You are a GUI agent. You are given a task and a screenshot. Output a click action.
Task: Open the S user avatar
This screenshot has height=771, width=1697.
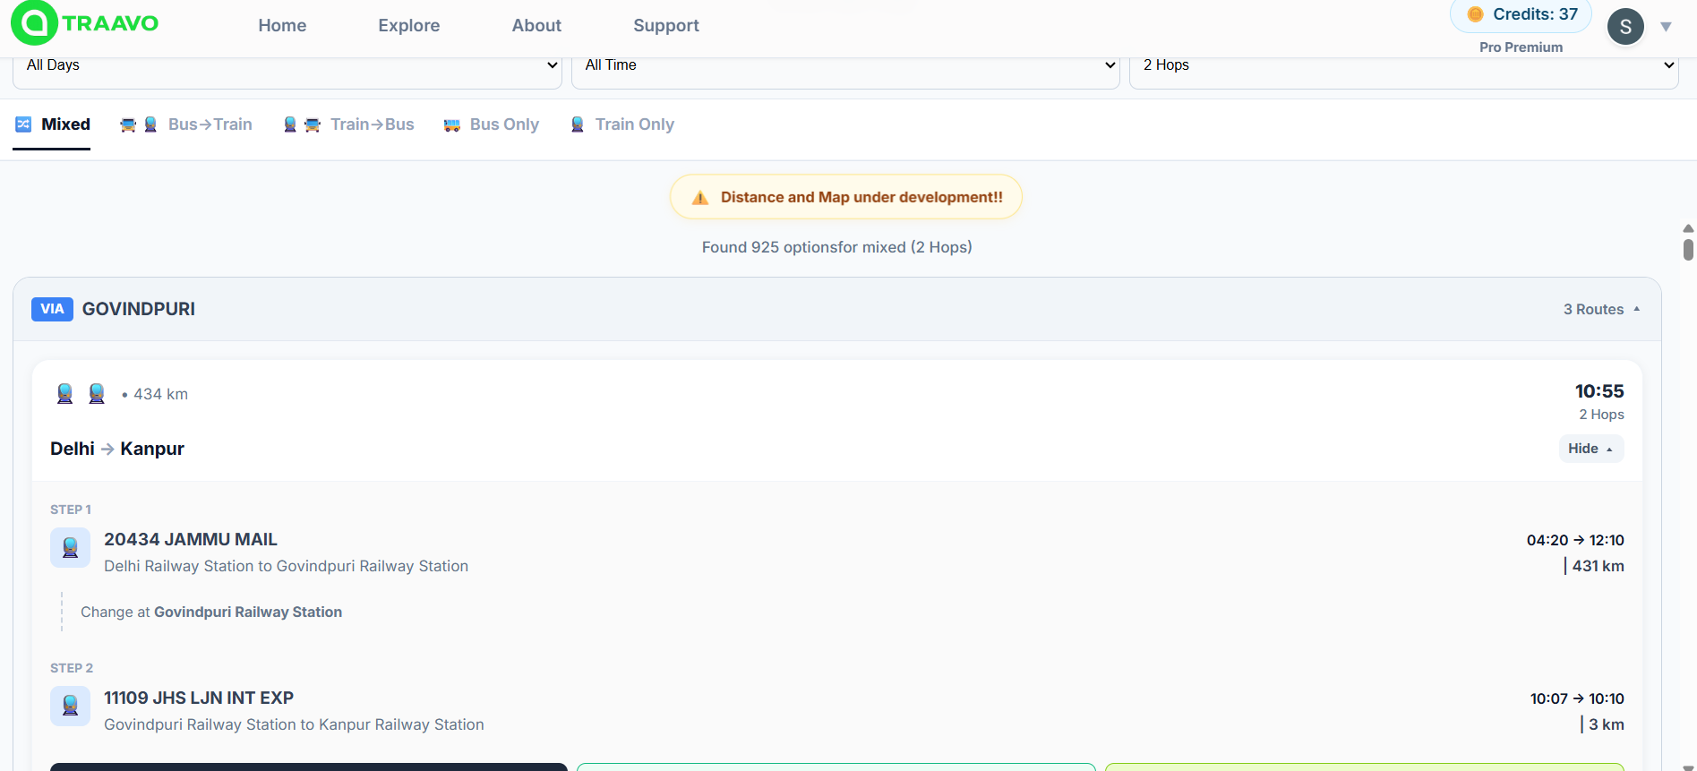tap(1624, 26)
